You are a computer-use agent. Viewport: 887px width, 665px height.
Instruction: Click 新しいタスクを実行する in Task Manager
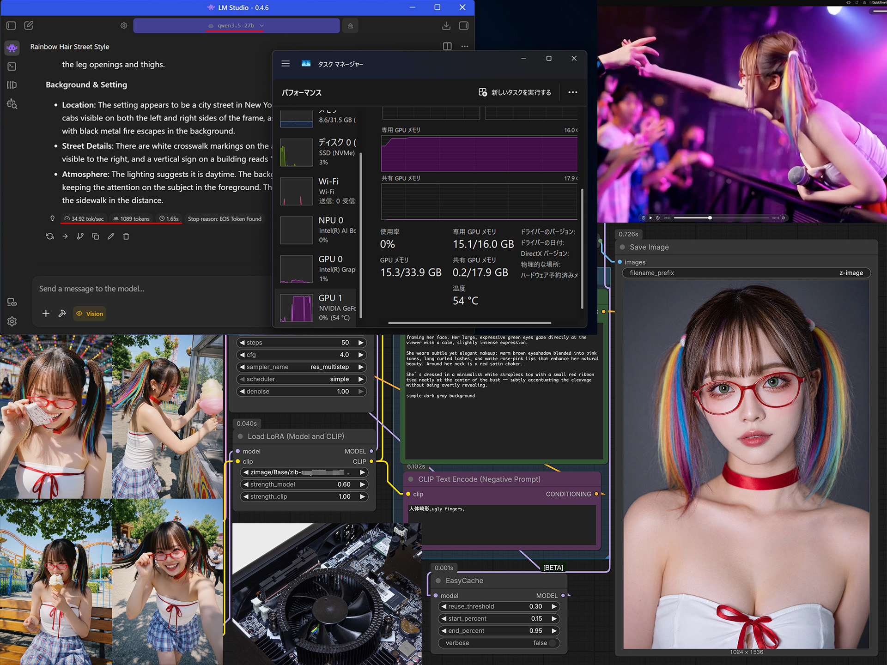pos(516,92)
